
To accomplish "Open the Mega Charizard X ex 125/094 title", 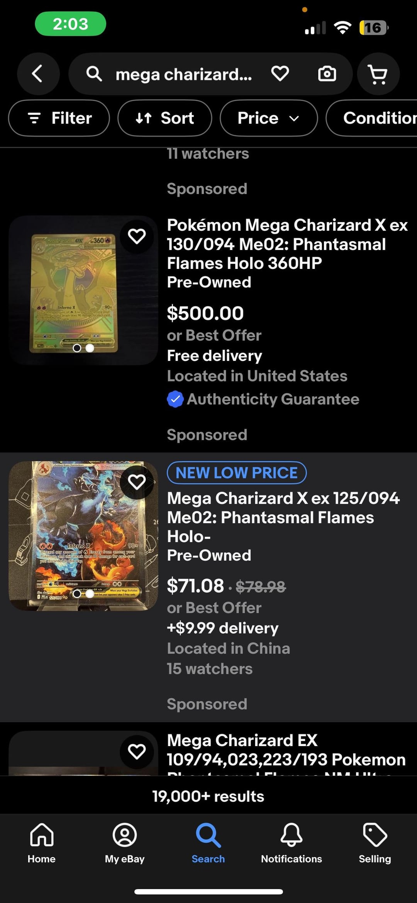I will point(283,517).
